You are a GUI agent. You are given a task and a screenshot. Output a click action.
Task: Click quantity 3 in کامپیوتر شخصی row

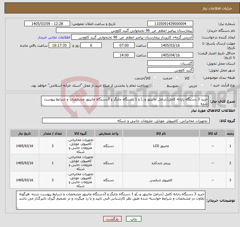point(53,180)
